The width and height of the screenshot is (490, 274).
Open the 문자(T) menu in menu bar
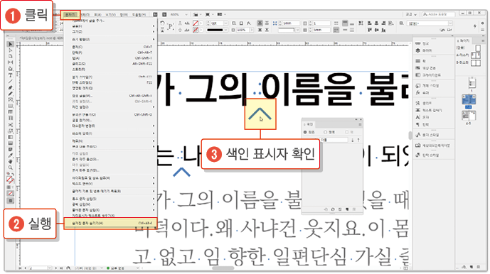coord(70,15)
